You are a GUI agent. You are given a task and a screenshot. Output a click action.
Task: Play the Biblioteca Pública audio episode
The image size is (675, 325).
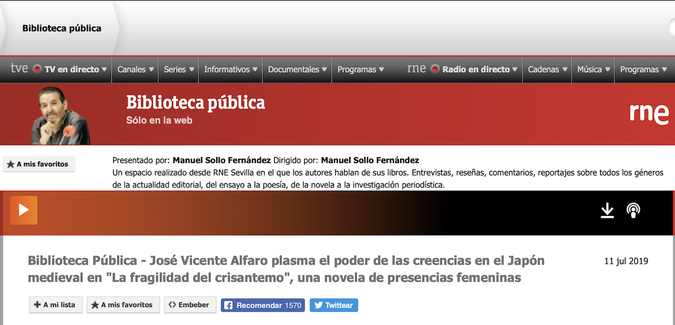pyautogui.click(x=23, y=210)
